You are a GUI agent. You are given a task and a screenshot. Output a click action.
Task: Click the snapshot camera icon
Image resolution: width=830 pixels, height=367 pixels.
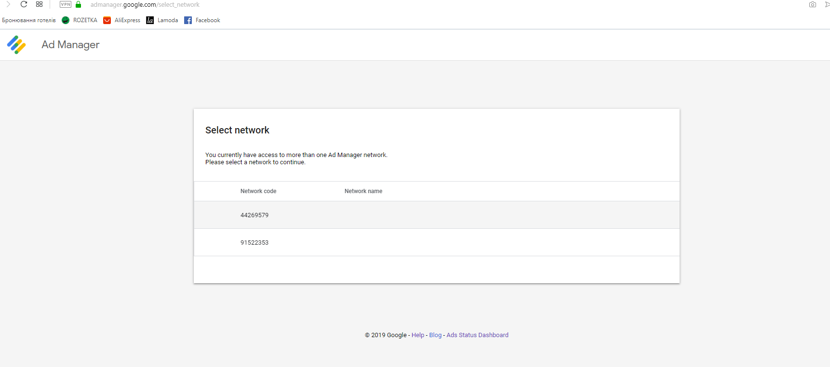click(x=813, y=4)
